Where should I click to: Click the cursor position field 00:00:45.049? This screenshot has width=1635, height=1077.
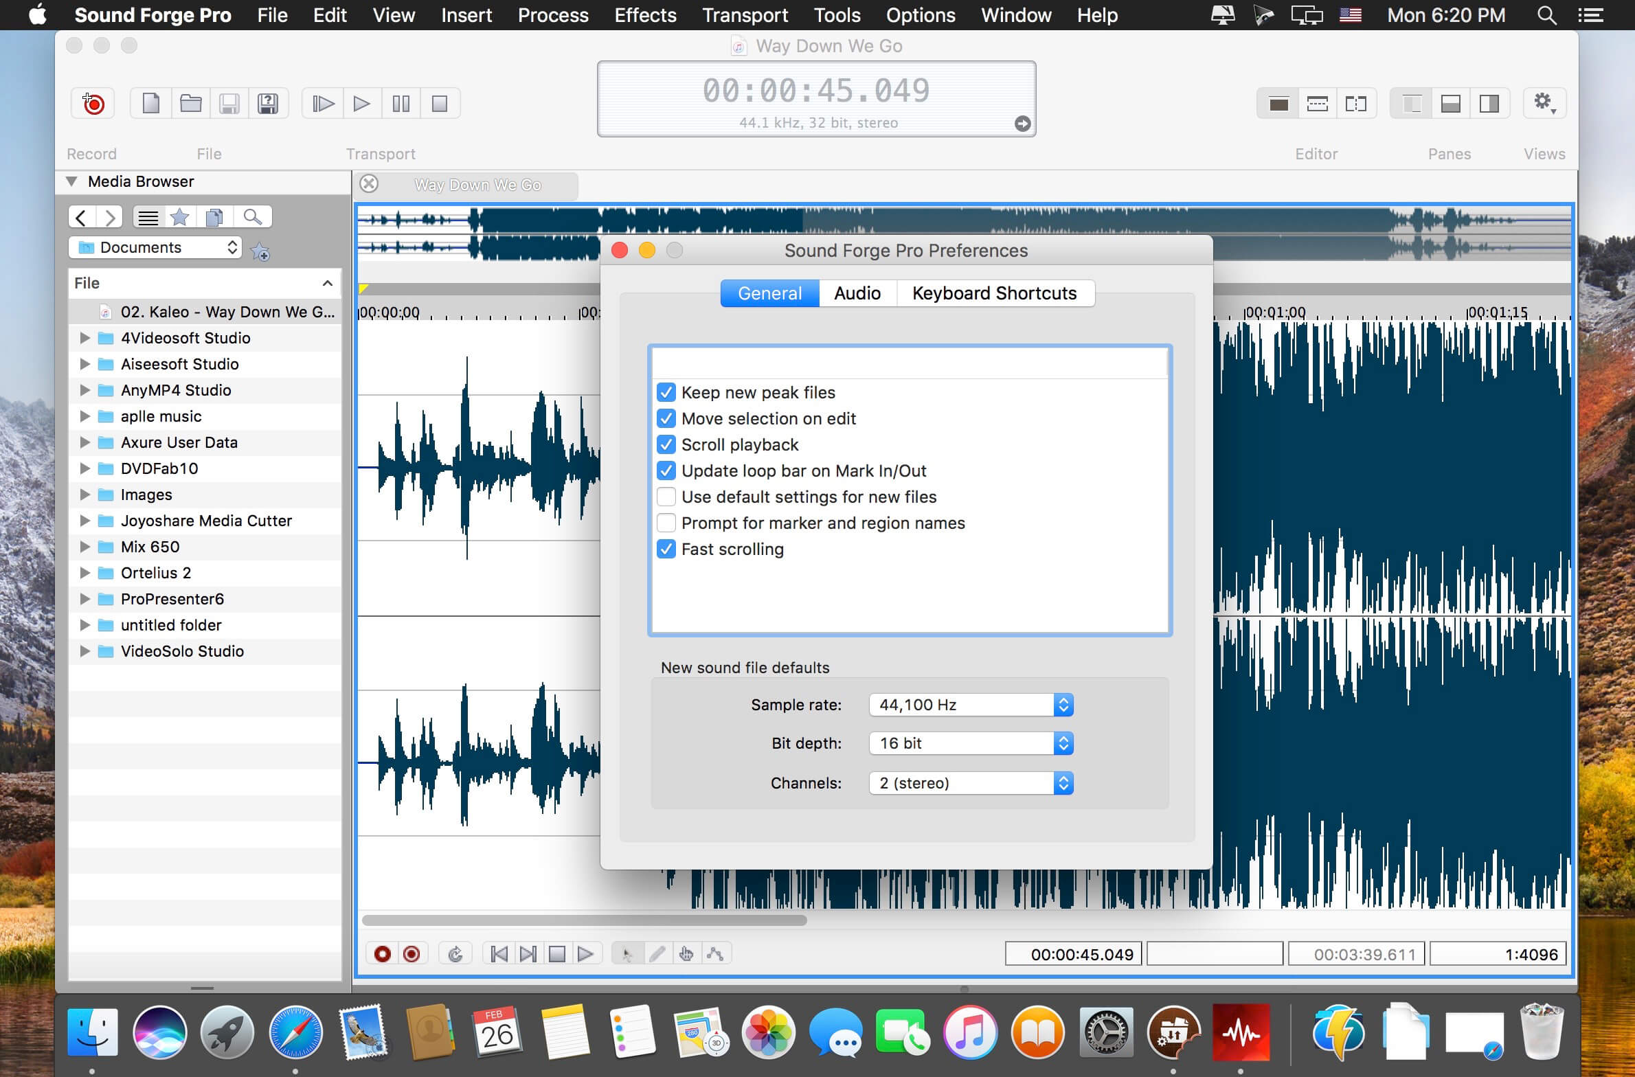pyautogui.click(x=1074, y=954)
